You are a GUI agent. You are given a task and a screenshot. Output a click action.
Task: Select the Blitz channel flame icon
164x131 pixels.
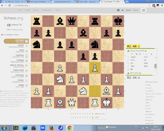pos(27,51)
